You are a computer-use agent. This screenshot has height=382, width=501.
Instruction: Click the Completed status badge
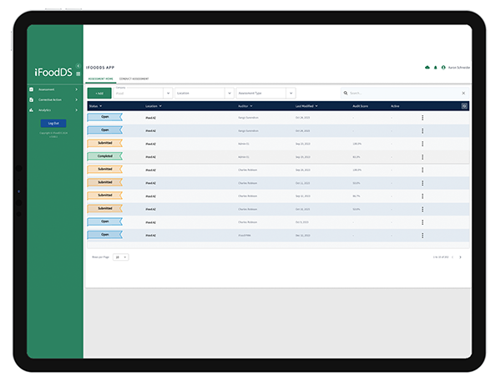click(105, 156)
